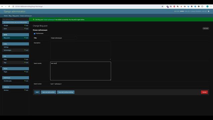Go back using the browser back arrow
This screenshot has width=213, height=120.
coord(2,6)
